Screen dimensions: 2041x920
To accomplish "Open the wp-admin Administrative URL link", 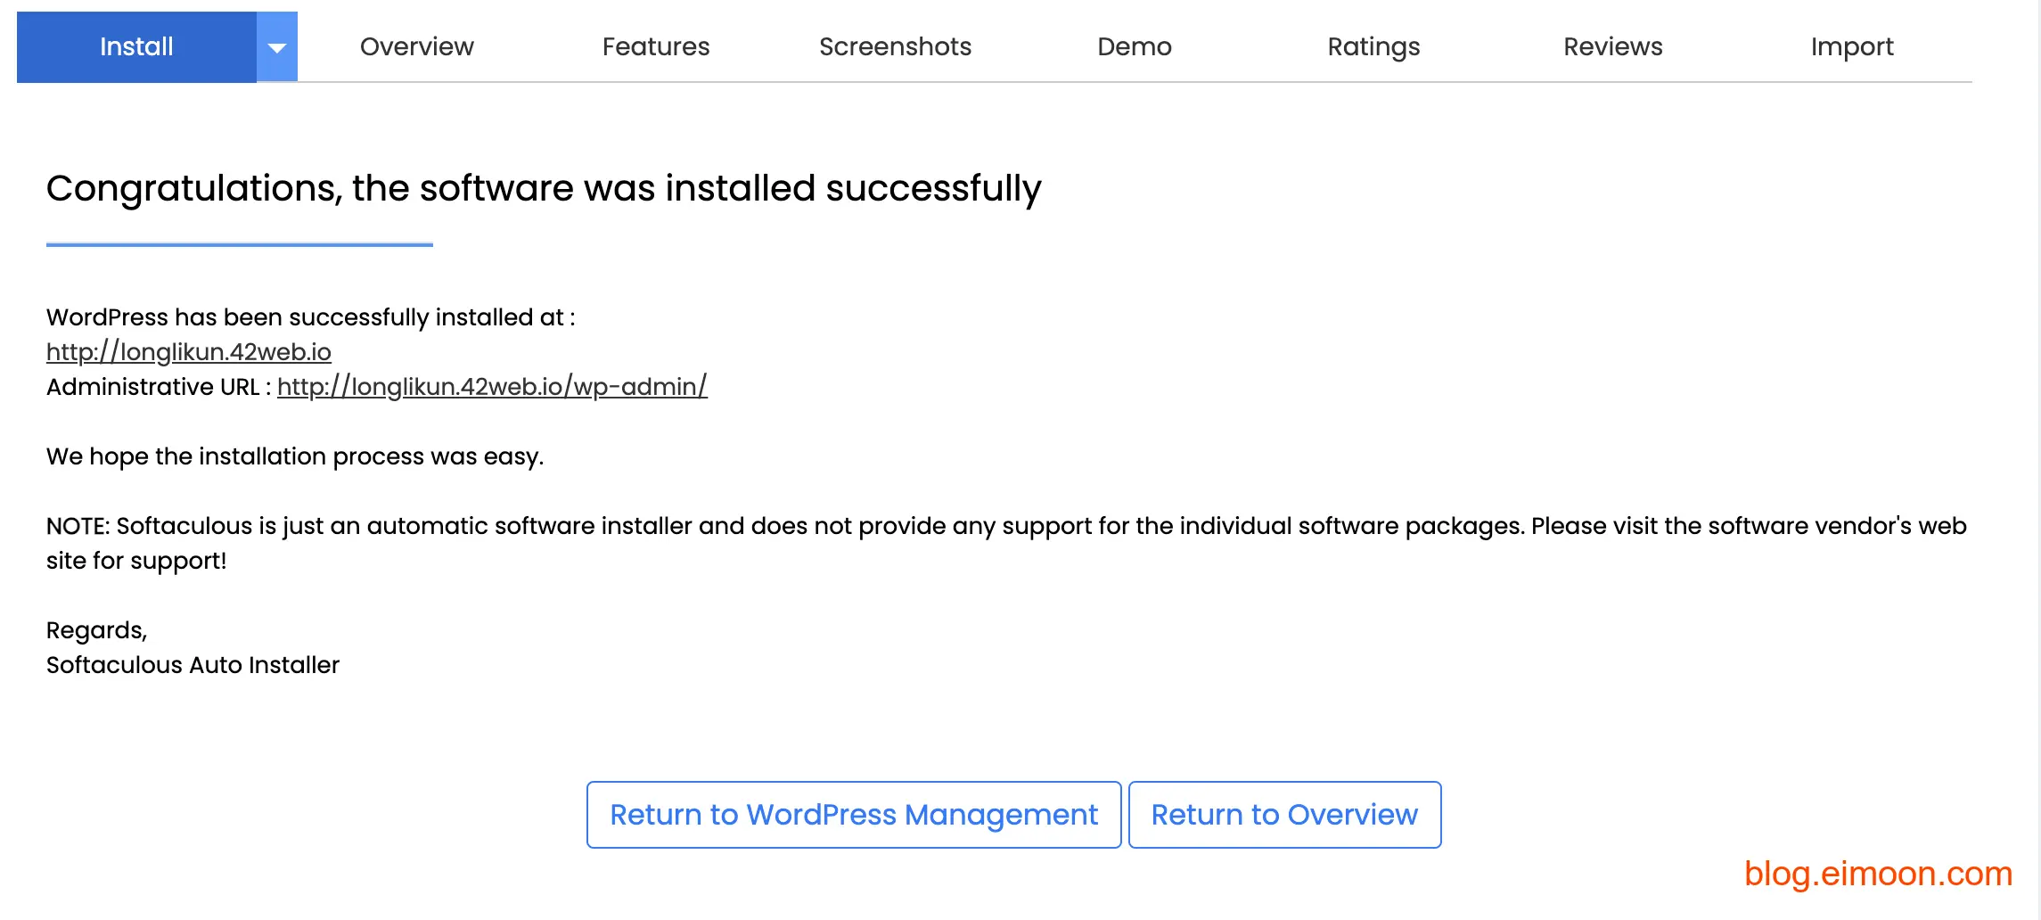I will click(492, 387).
